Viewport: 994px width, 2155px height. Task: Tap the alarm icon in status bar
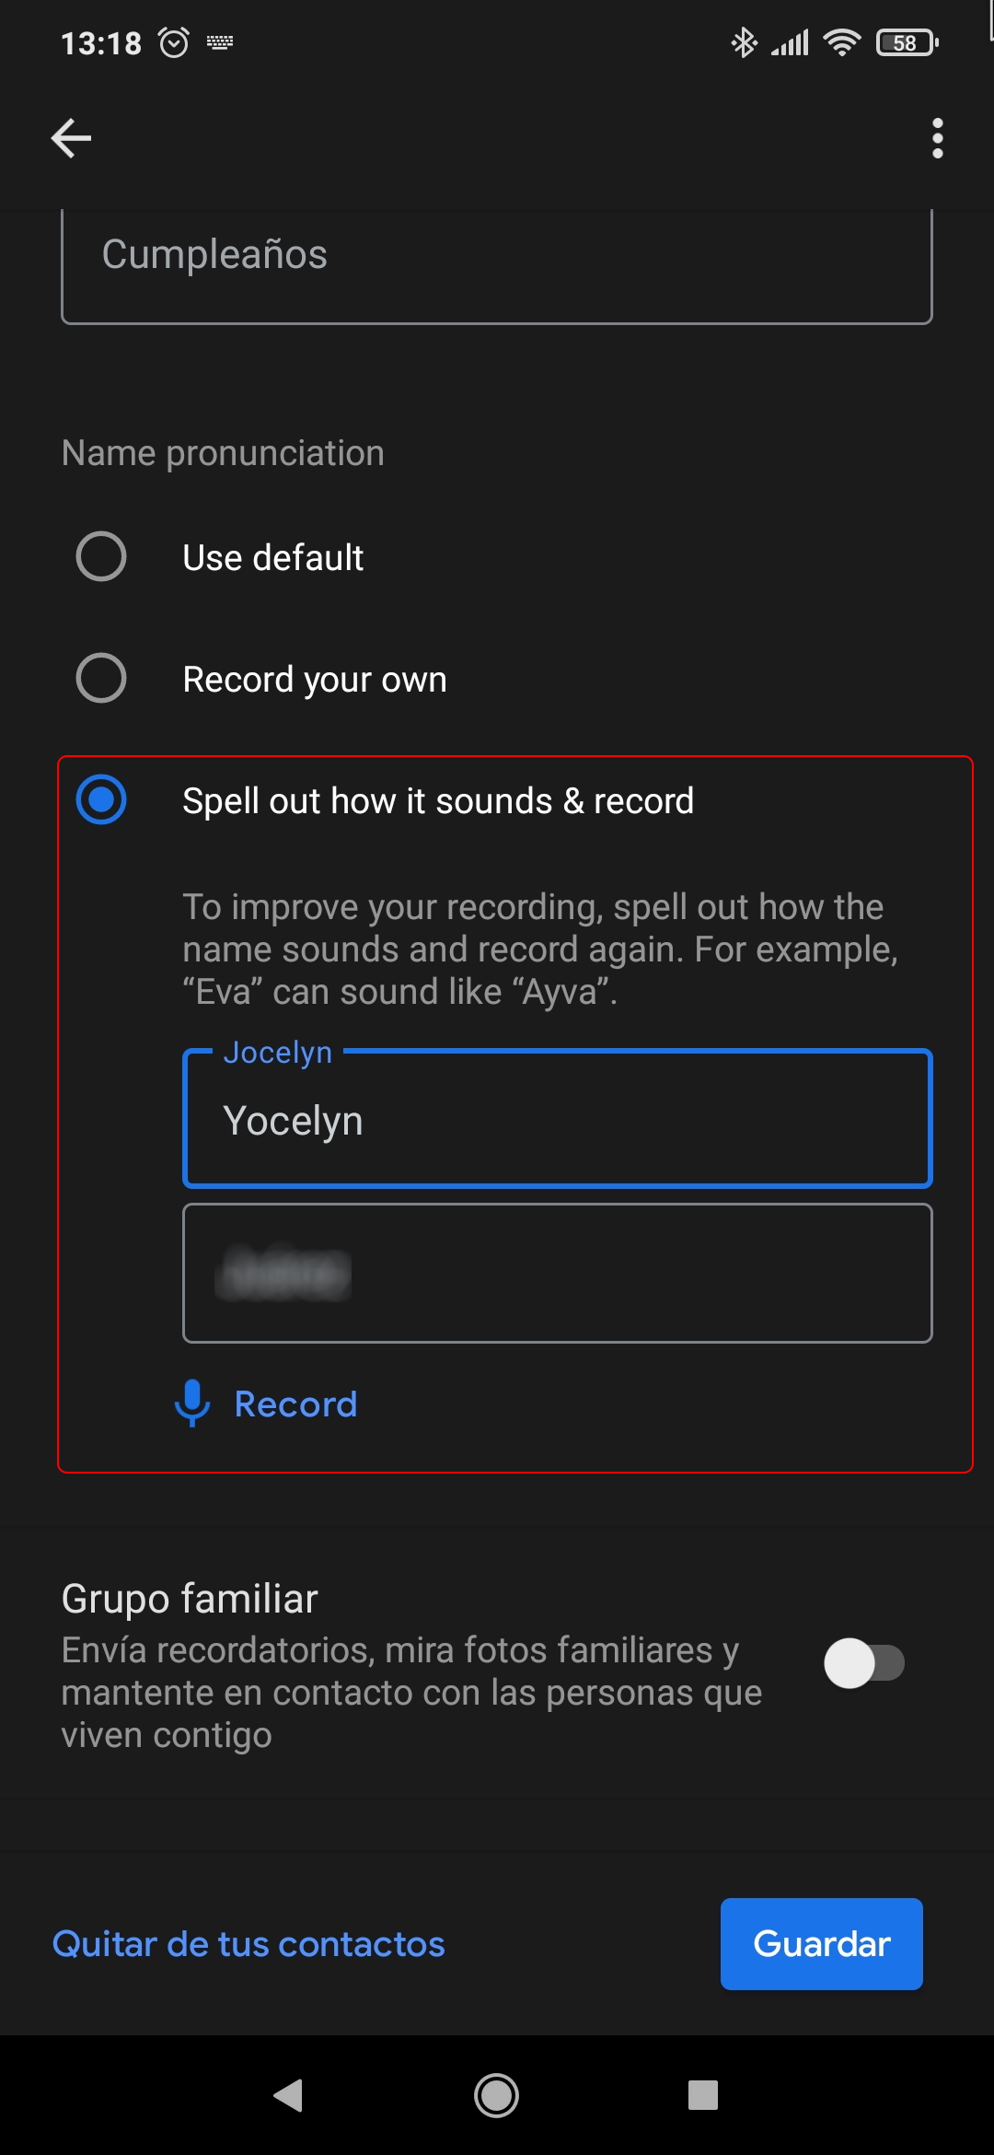[174, 42]
